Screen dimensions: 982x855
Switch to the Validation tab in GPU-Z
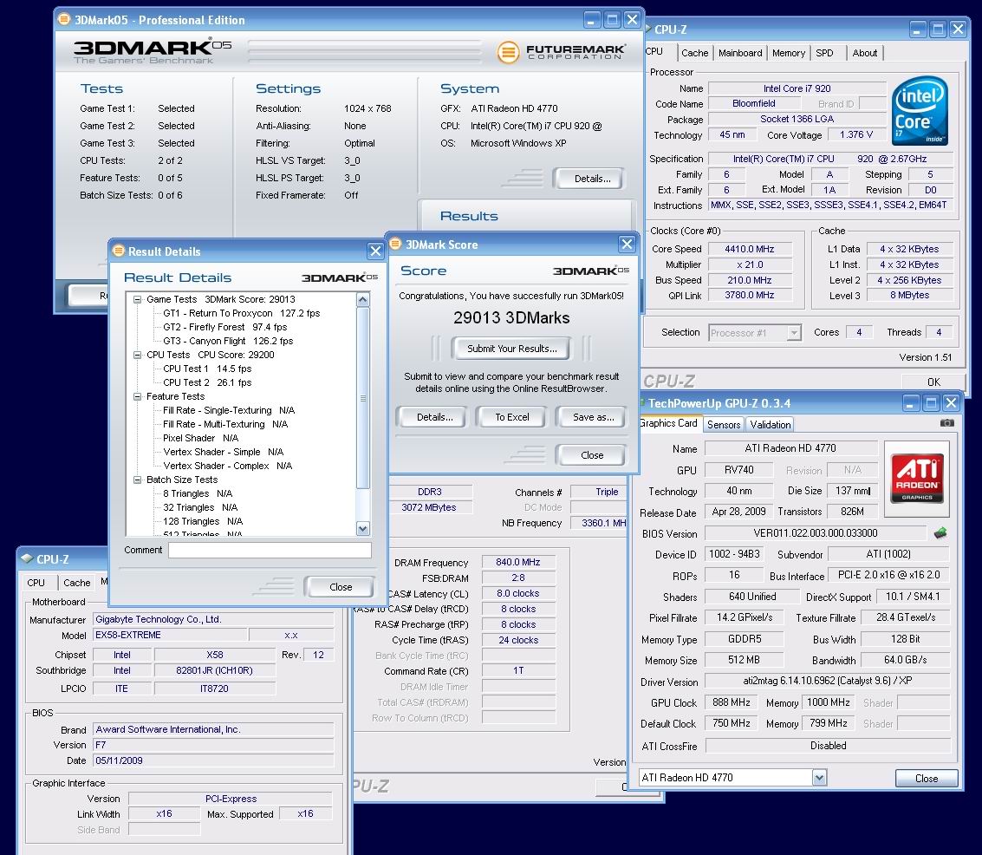[x=770, y=425]
